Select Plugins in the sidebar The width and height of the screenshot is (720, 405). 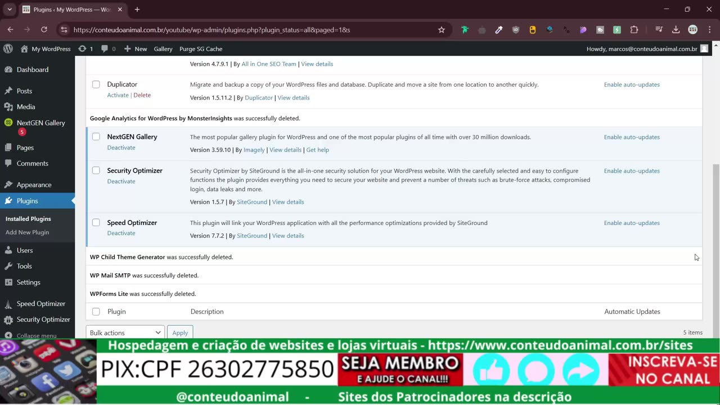tap(37, 201)
